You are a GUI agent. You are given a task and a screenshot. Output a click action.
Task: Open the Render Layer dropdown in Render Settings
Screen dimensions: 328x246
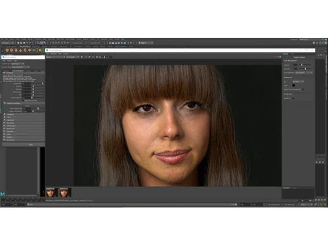tap(18, 64)
